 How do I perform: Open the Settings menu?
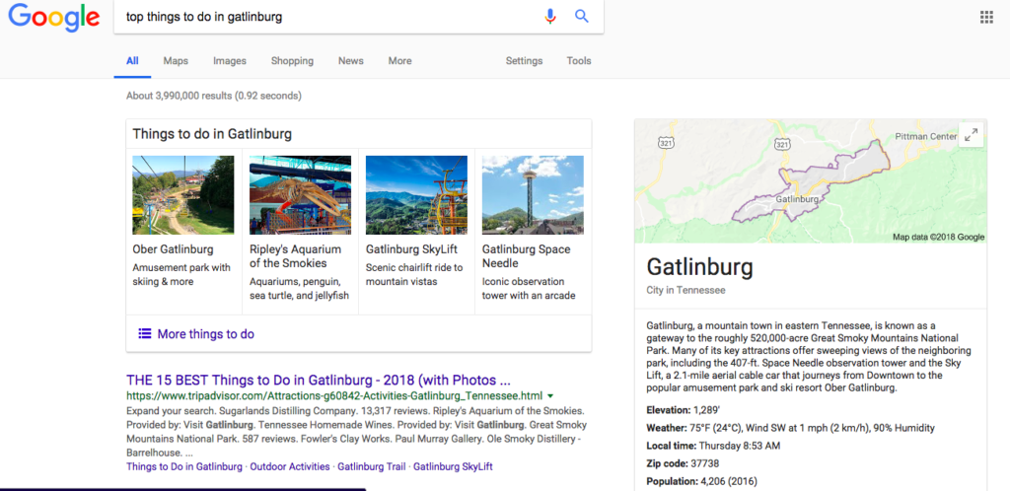pos(524,61)
